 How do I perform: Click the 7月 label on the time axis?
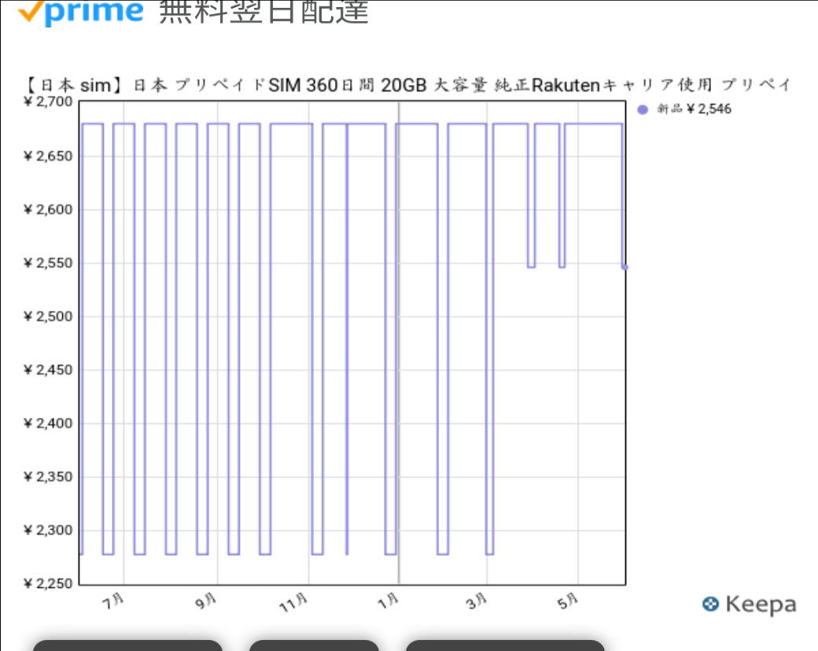click(116, 601)
